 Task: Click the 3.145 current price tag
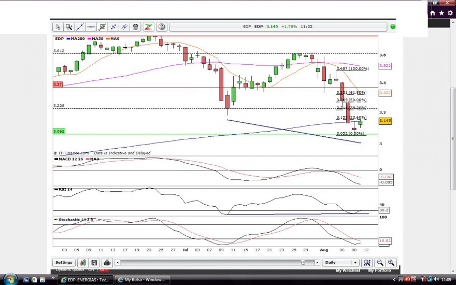[x=385, y=121]
